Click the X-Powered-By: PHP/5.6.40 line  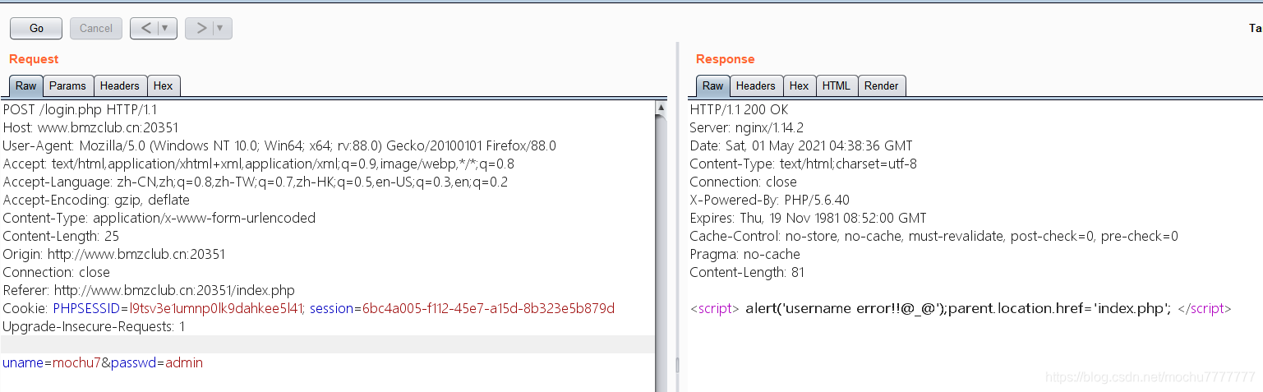click(x=770, y=200)
